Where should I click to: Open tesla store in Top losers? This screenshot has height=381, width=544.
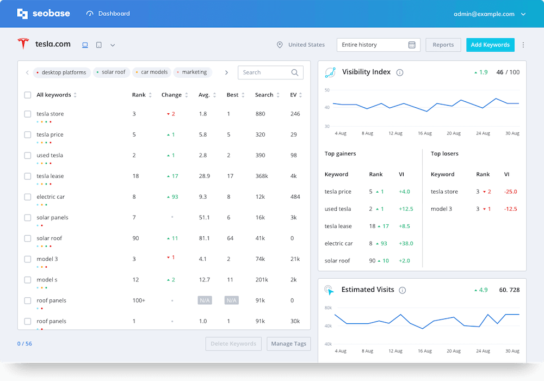coord(444,192)
